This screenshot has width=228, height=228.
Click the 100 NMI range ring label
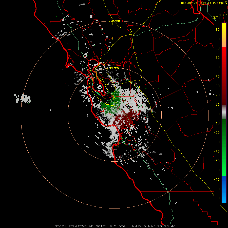click(x=115, y=21)
